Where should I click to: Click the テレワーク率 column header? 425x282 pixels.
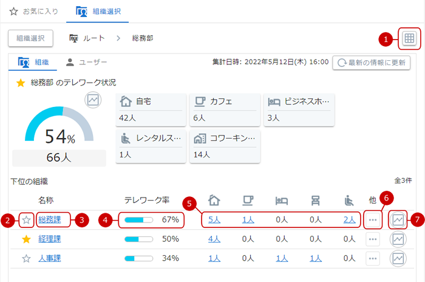pyautogui.click(x=147, y=201)
